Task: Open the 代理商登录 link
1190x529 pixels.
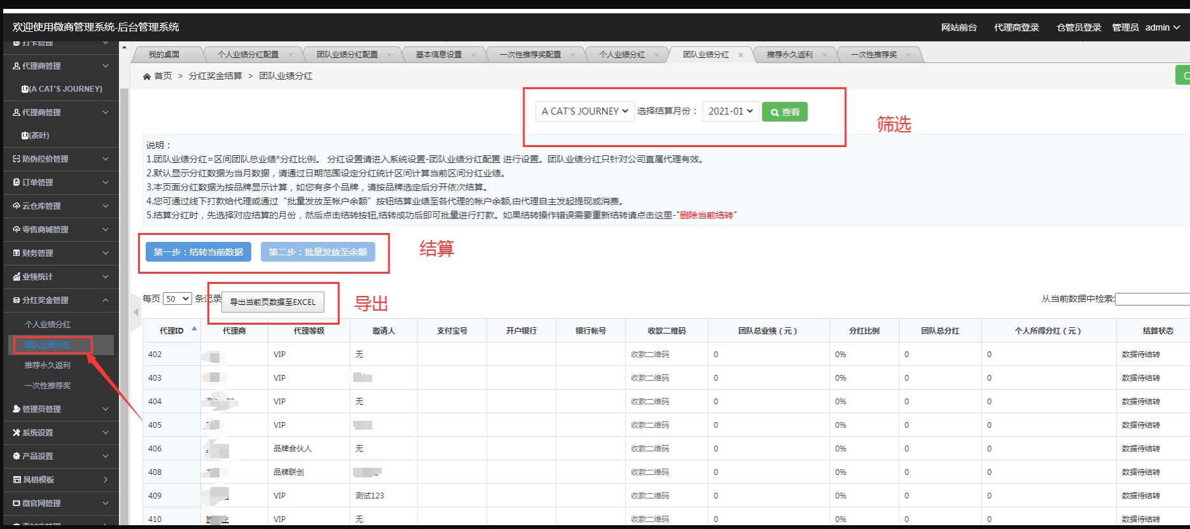Action: click(1016, 27)
